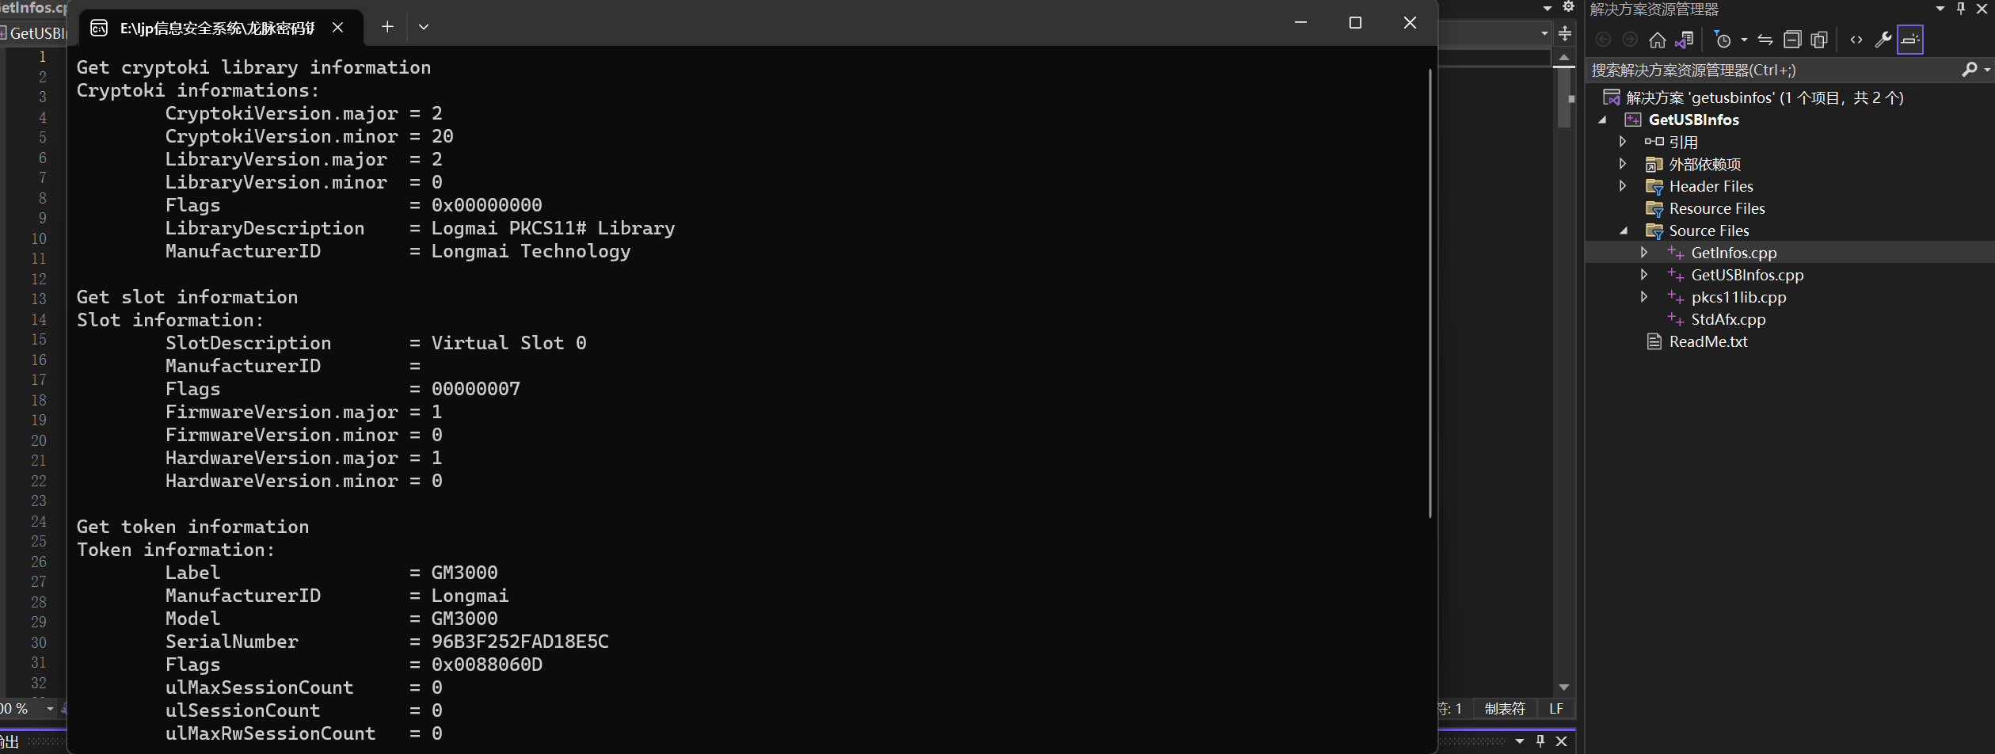Click the 制表符 indicator in editor status
This screenshot has width=1995, height=754.
point(1505,709)
